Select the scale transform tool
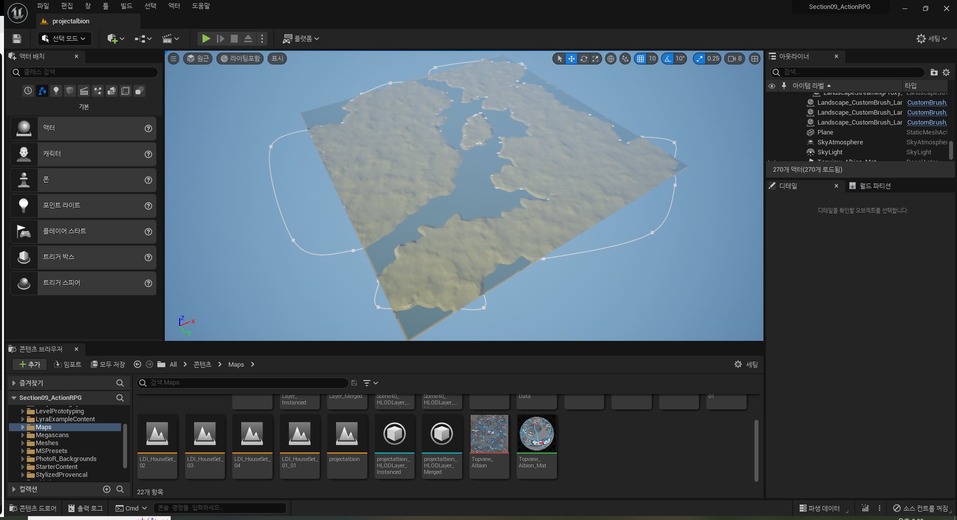This screenshot has height=520, width=957. coord(595,59)
